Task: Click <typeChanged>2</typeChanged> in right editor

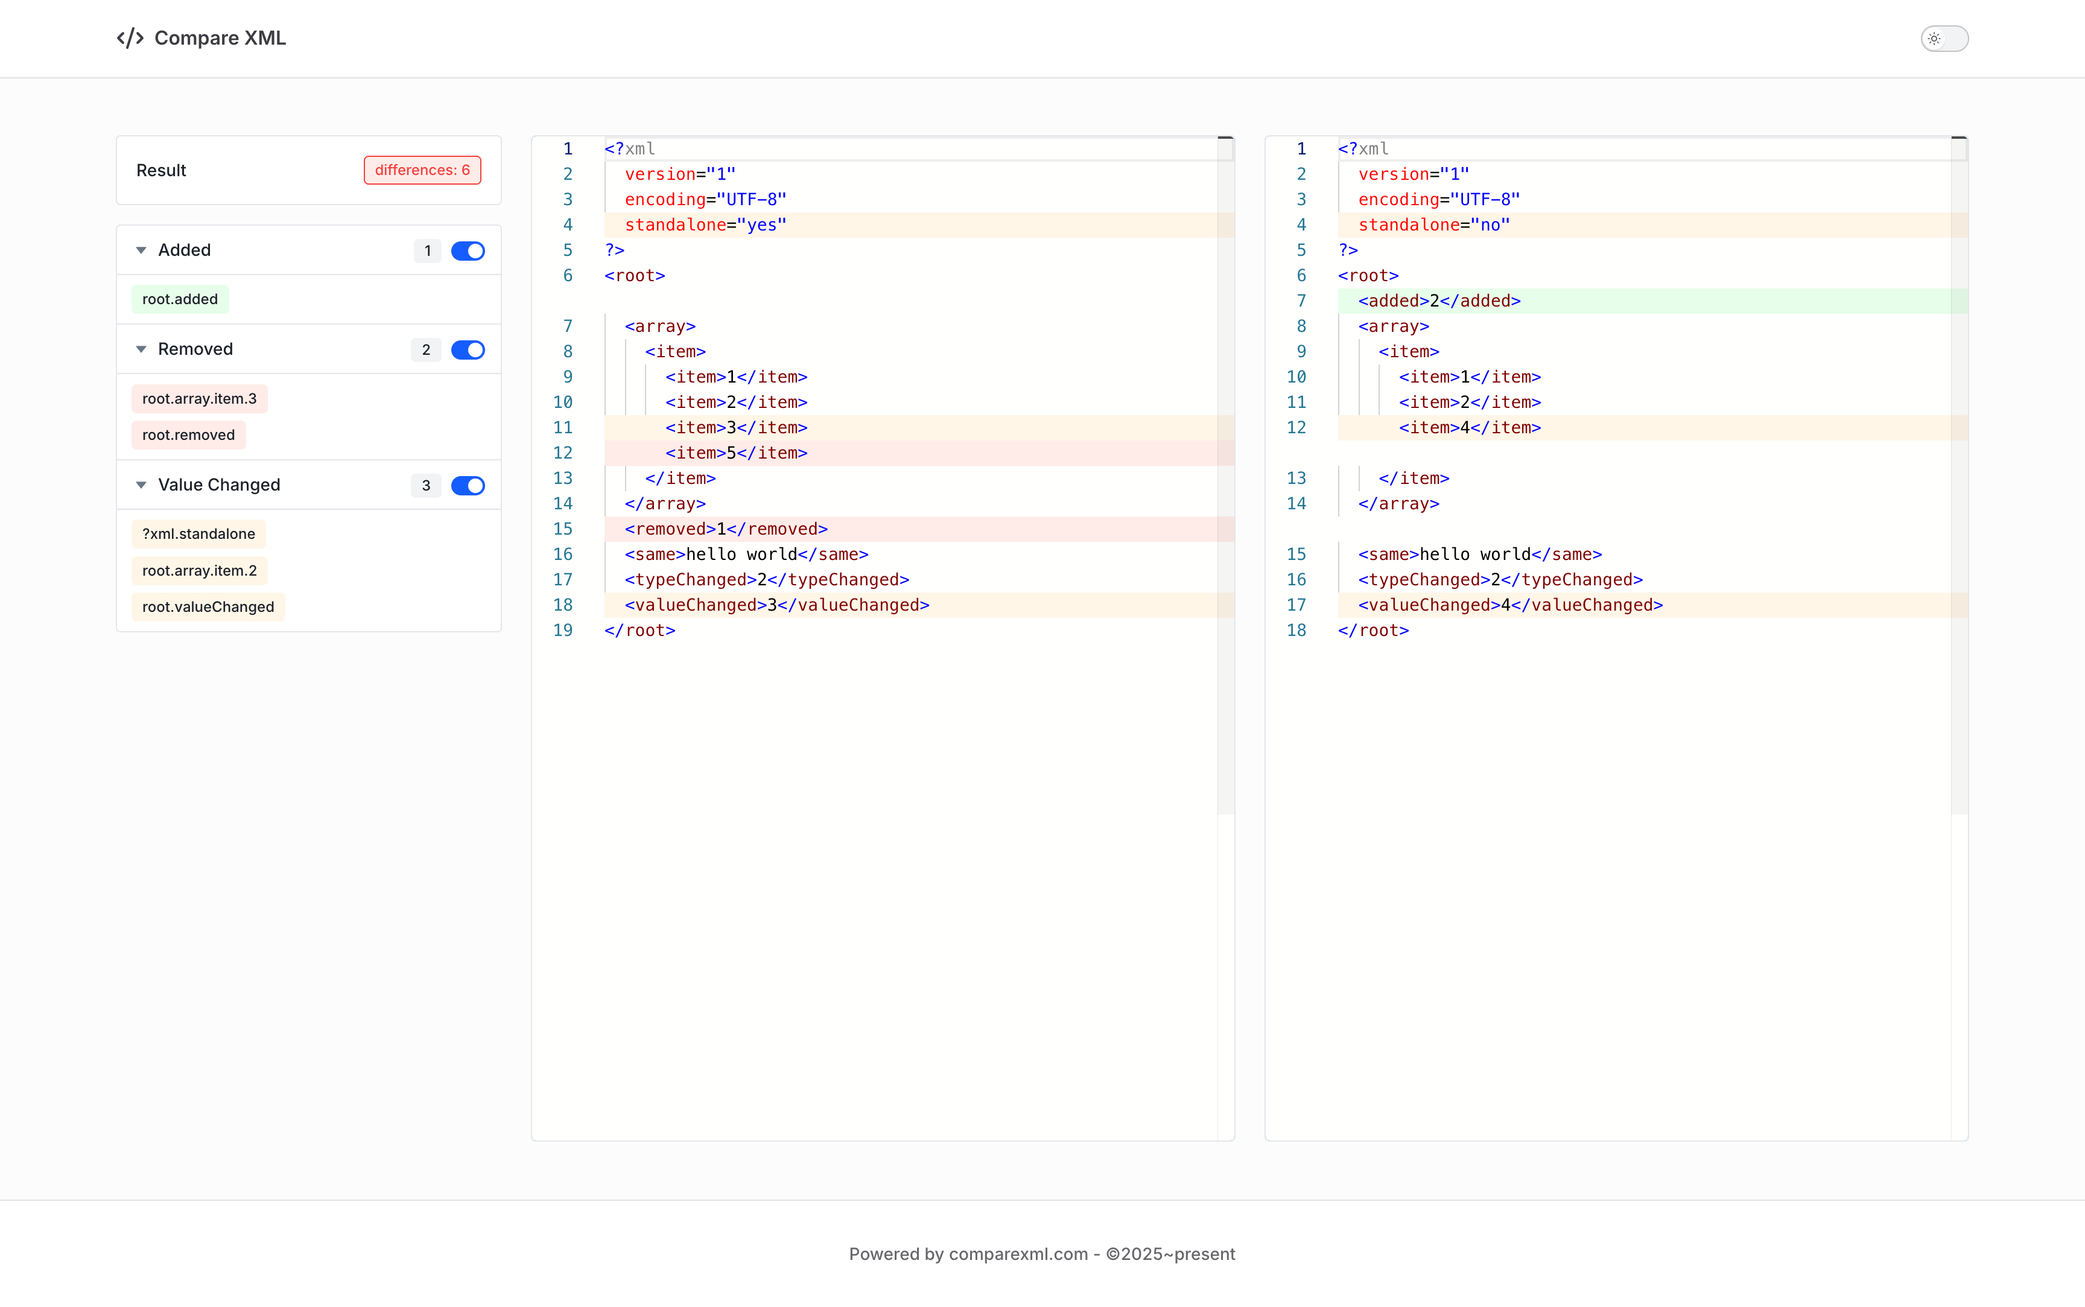Action: (x=1500, y=580)
